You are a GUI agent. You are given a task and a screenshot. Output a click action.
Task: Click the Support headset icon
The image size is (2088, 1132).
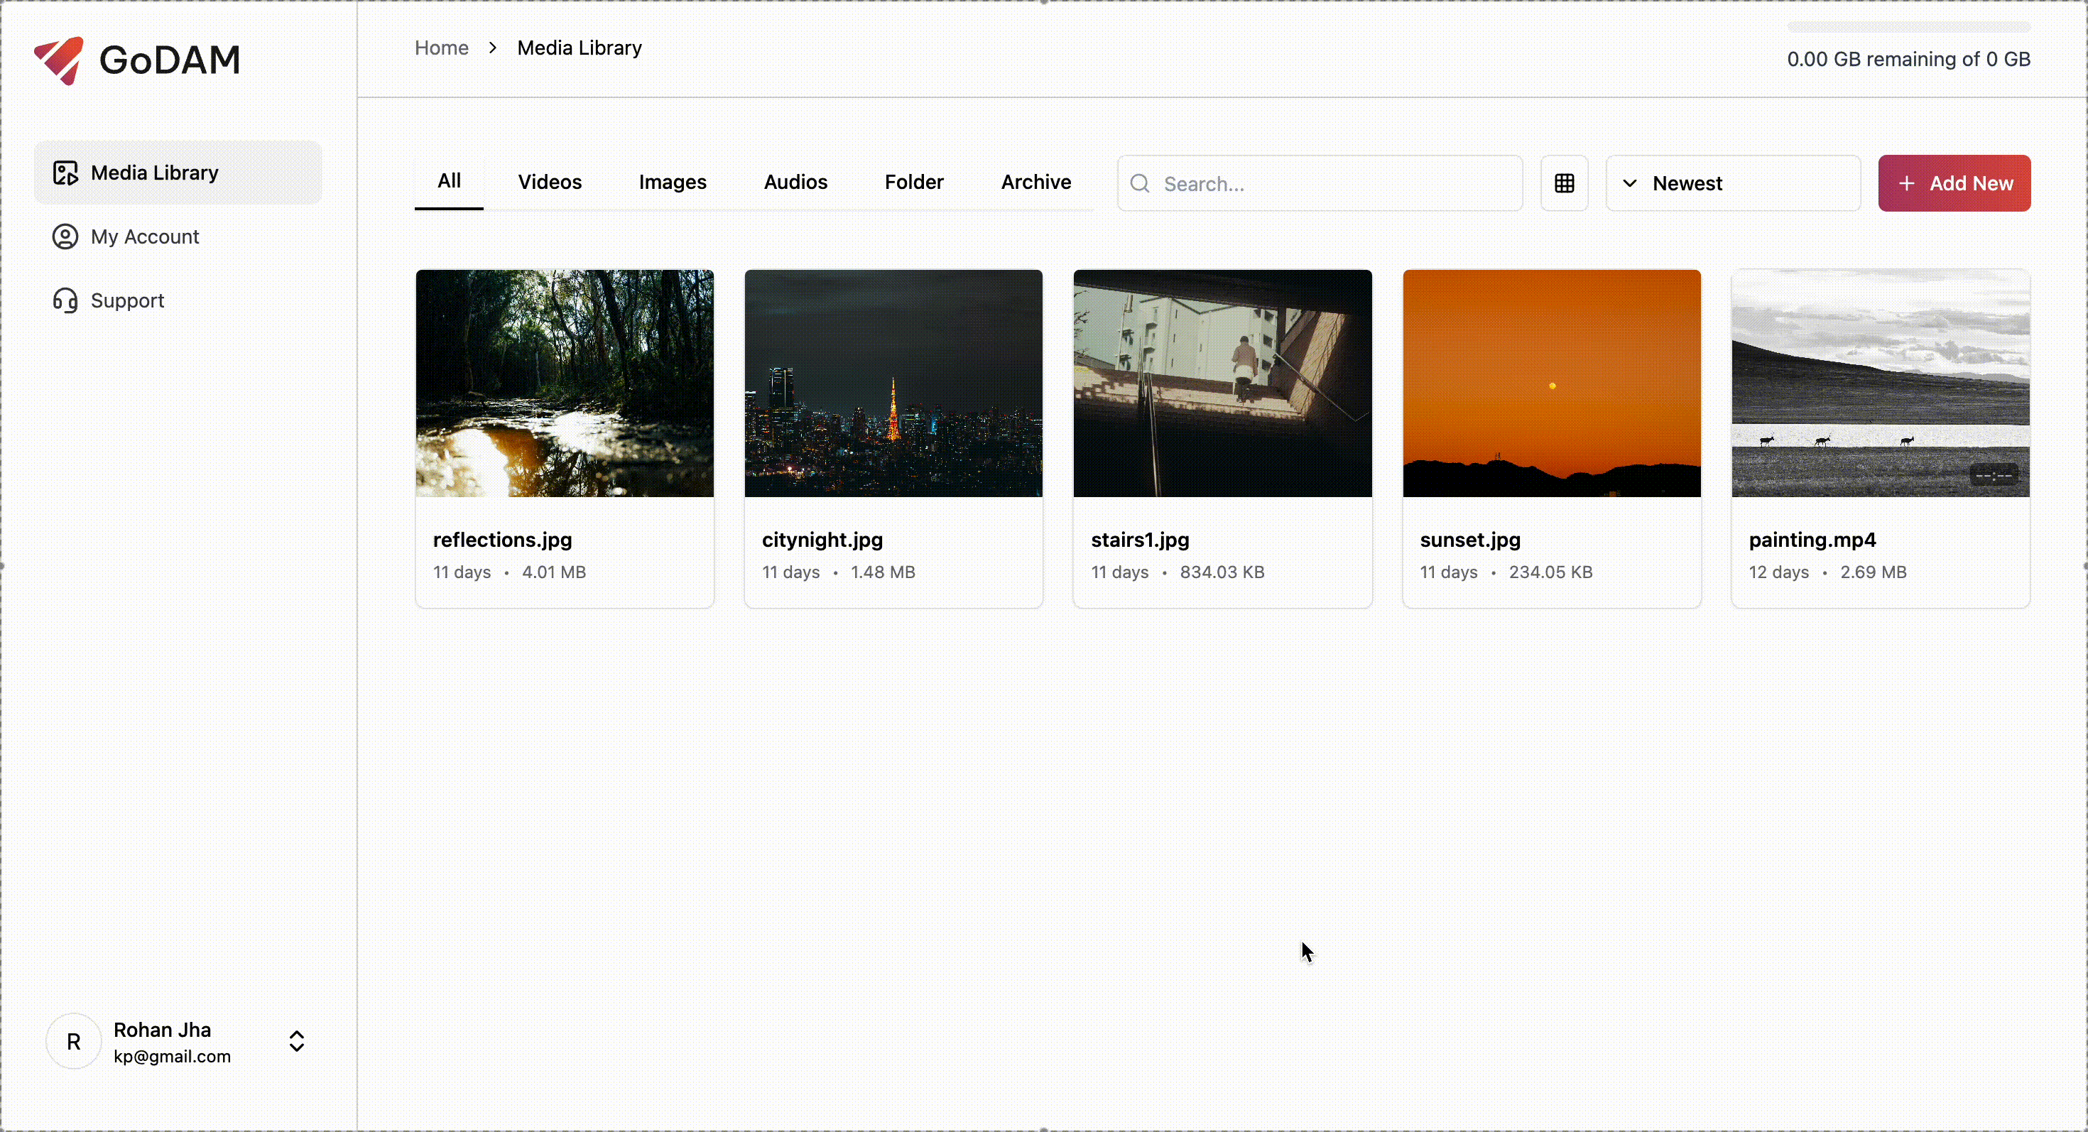65,300
